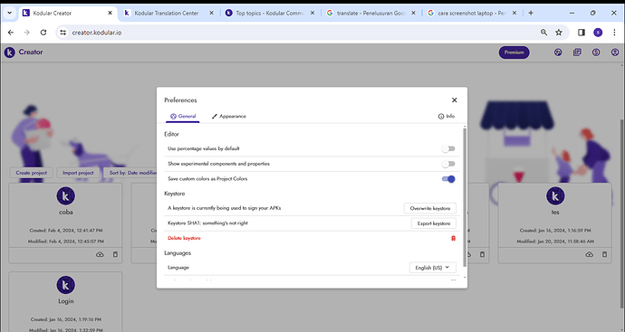Click the site information icon in address bar

coord(63,33)
